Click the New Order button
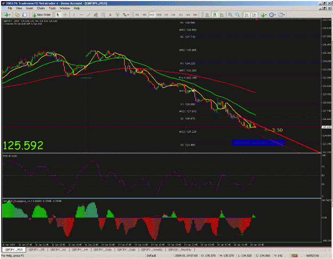Screen dimensions: 333x259 tap(42, 15)
